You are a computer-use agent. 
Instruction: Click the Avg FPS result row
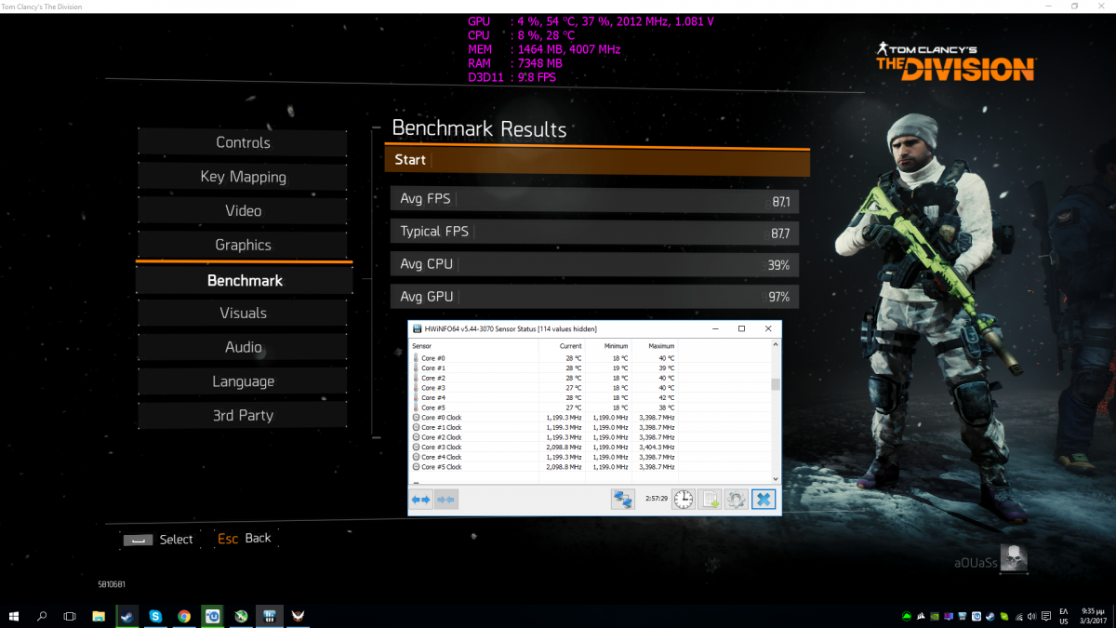[x=594, y=199]
